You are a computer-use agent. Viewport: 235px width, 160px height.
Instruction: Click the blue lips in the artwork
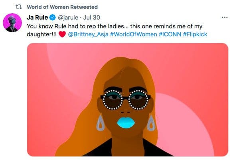126,122
